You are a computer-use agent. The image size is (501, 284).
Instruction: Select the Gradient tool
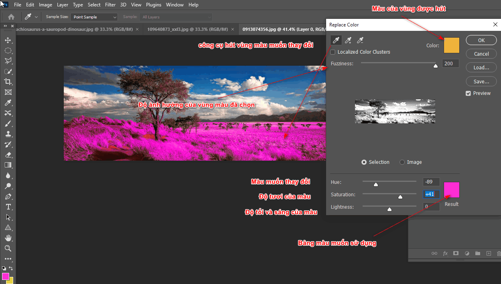8,165
